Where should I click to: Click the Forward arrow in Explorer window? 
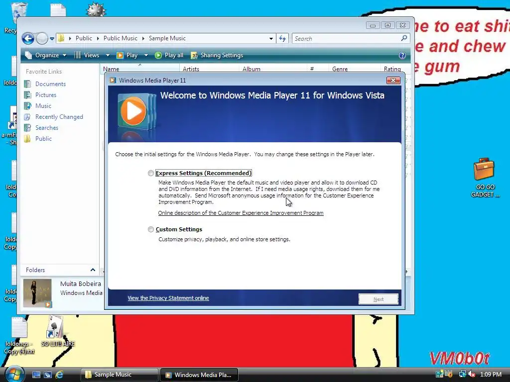coord(42,38)
